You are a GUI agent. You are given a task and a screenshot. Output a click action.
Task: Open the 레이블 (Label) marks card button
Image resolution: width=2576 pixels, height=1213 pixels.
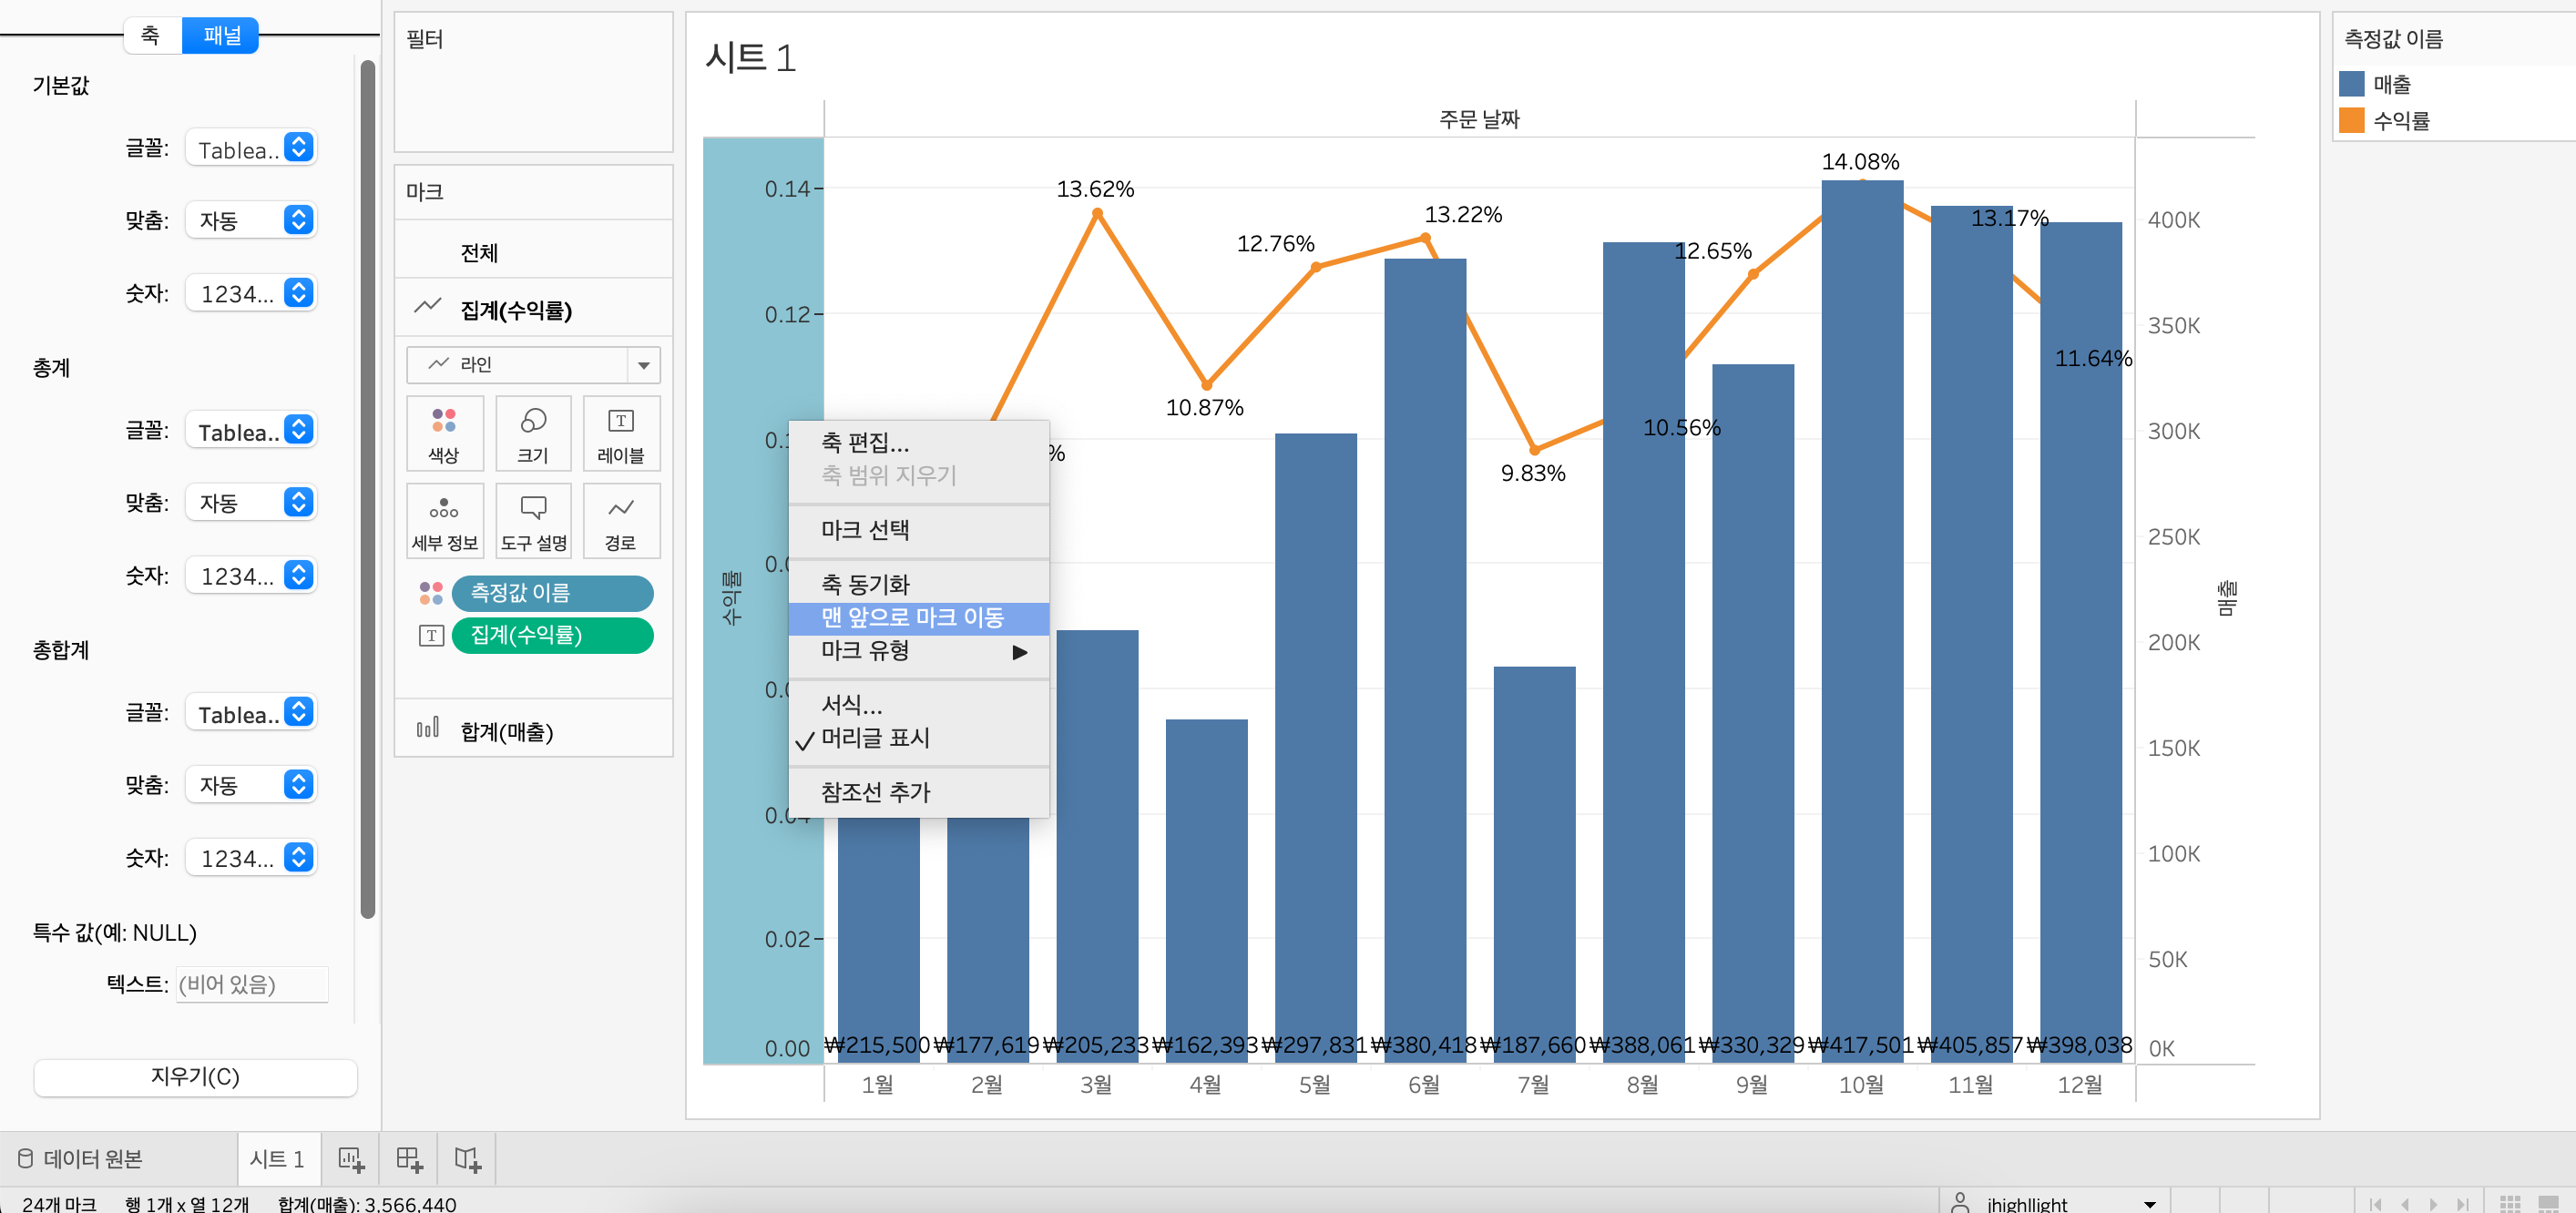point(620,433)
